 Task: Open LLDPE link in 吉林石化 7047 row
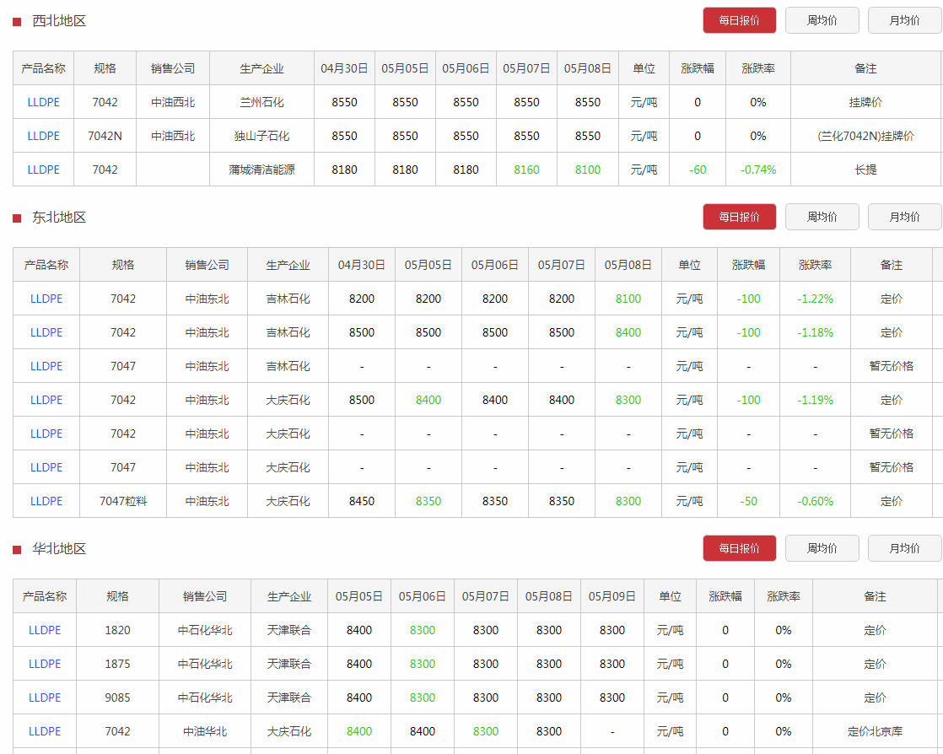46,366
